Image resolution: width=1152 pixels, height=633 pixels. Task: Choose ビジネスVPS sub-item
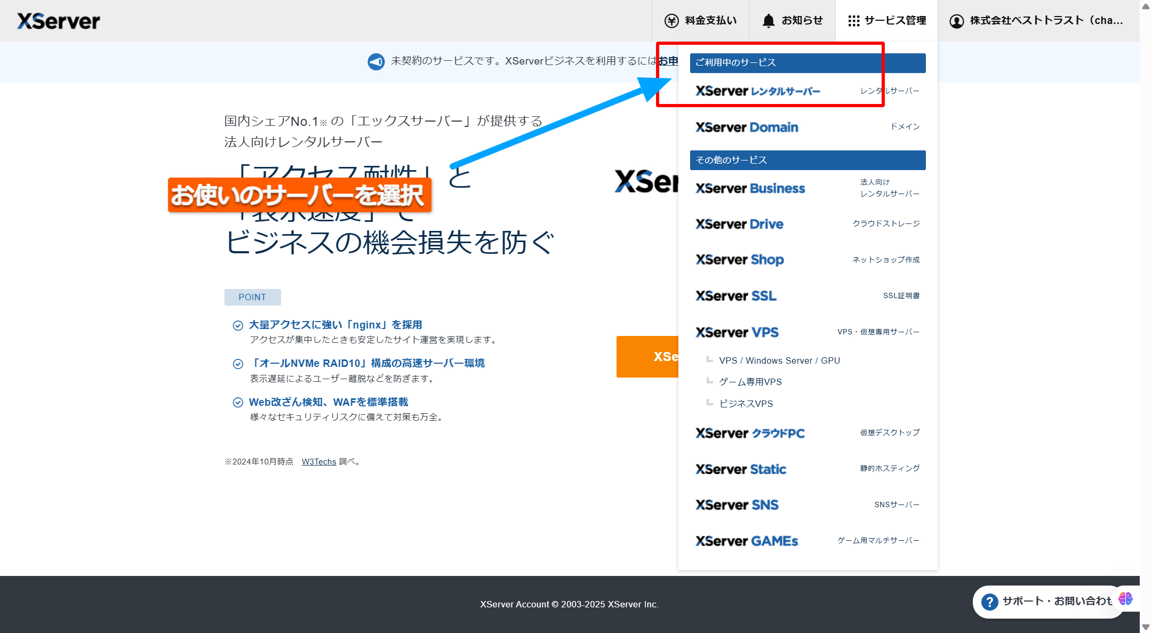coord(746,404)
